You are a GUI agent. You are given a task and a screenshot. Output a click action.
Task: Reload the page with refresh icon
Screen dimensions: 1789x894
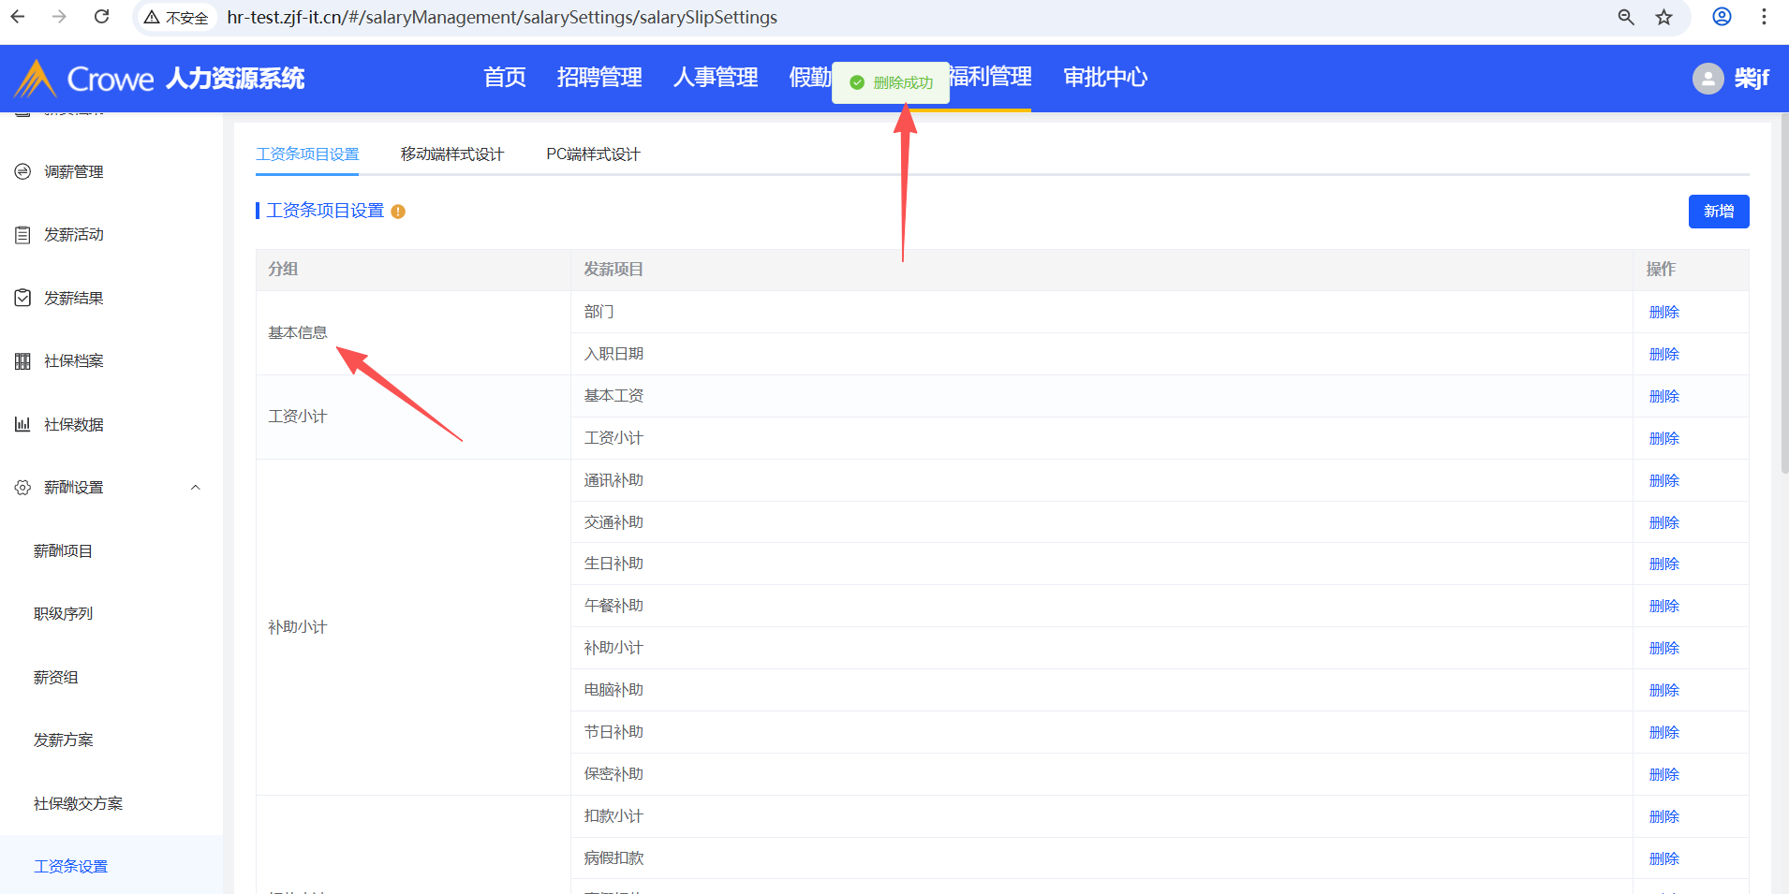pos(102,17)
